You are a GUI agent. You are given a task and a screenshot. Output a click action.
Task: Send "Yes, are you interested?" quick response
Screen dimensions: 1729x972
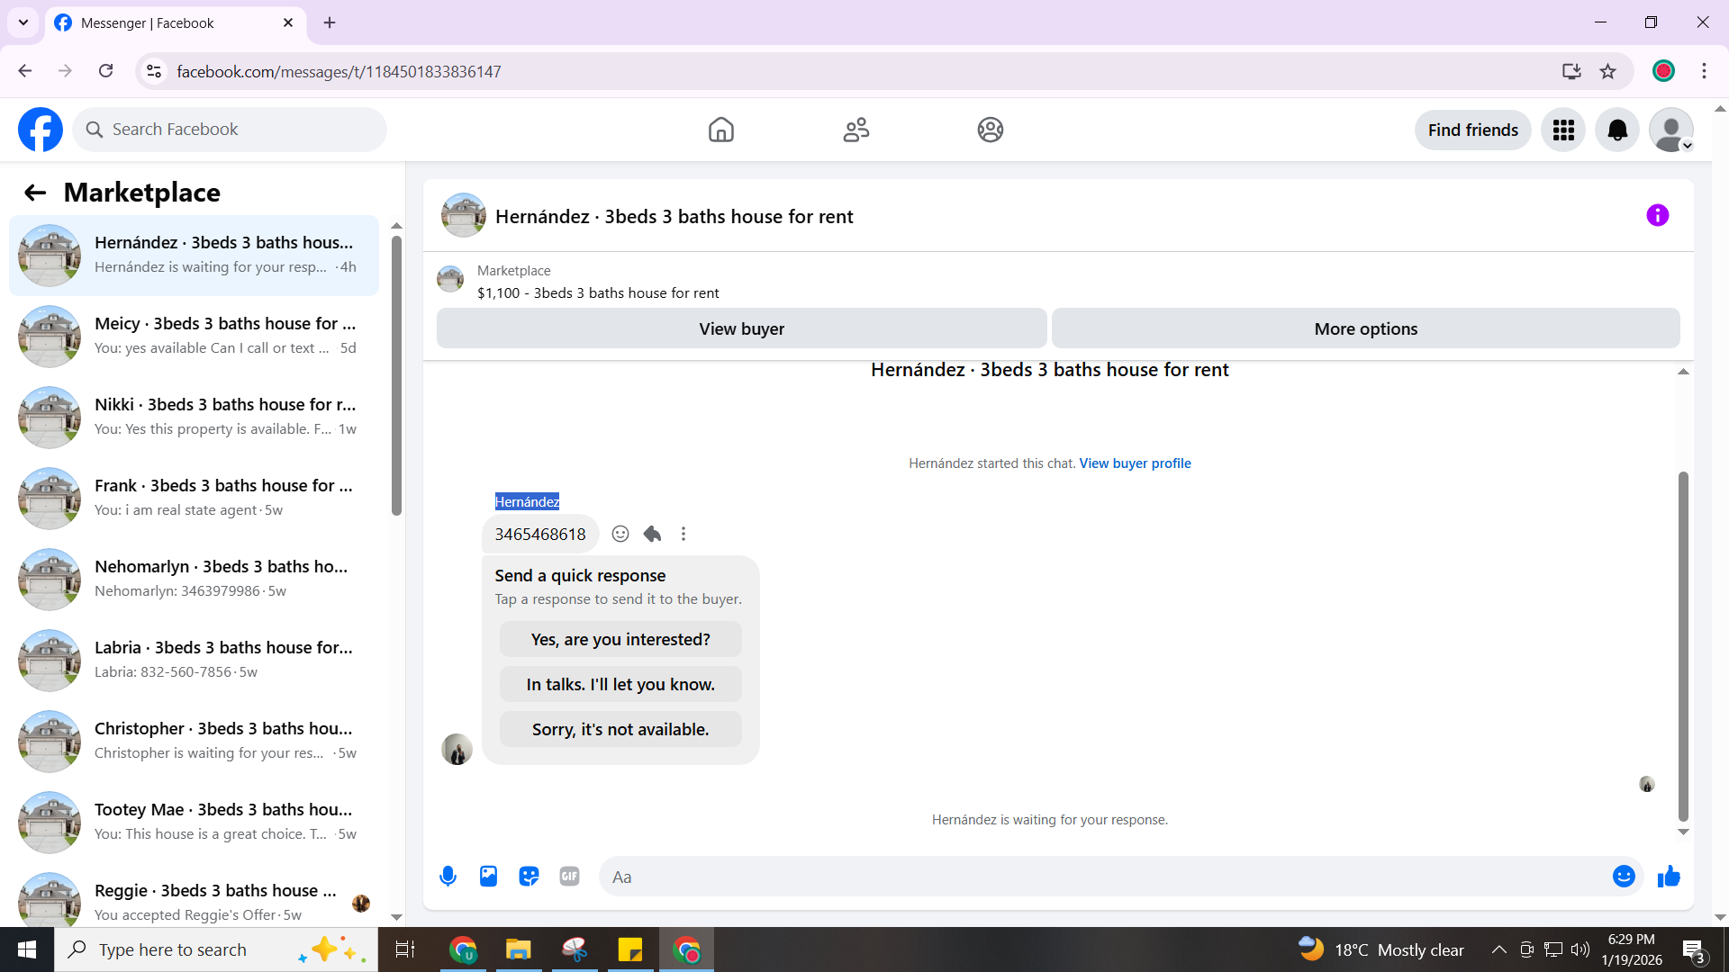tap(620, 640)
